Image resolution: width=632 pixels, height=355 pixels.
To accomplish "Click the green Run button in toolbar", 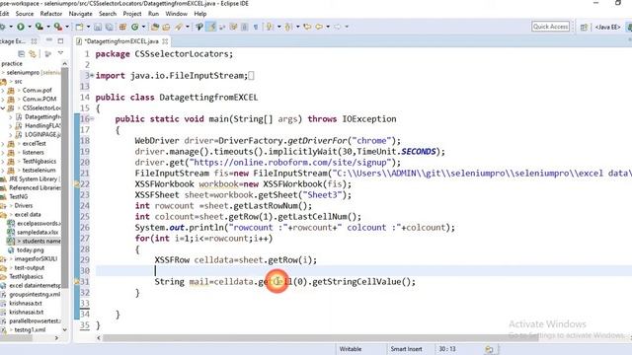I will tap(20, 27).
